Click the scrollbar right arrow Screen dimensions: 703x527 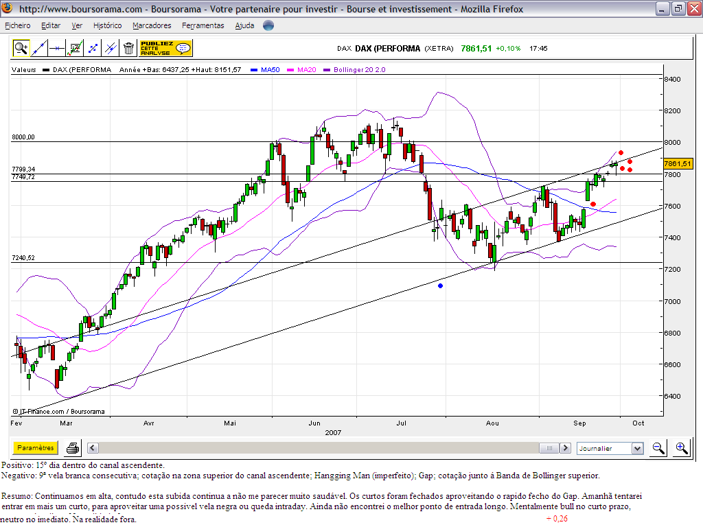pyautogui.click(x=566, y=447)
